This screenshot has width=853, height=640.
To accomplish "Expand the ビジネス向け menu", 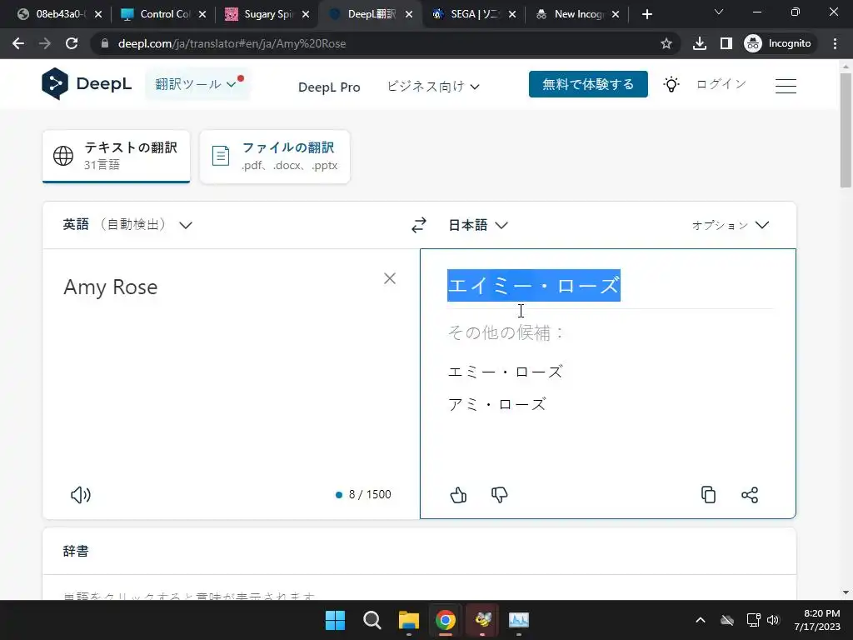I will [433, 87].
